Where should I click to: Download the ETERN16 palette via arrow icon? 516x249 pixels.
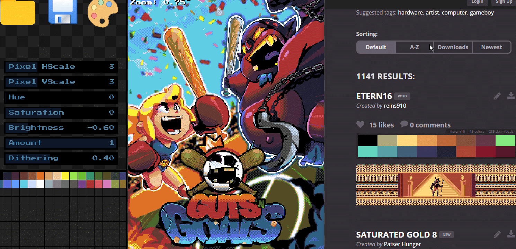point(511,96)
